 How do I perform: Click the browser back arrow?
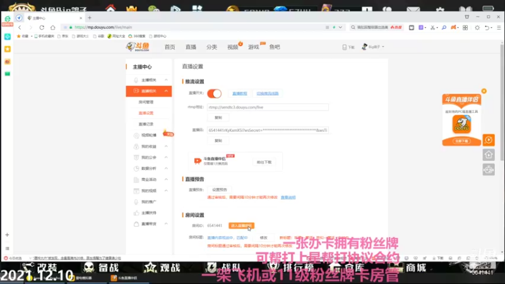[20, 27]
